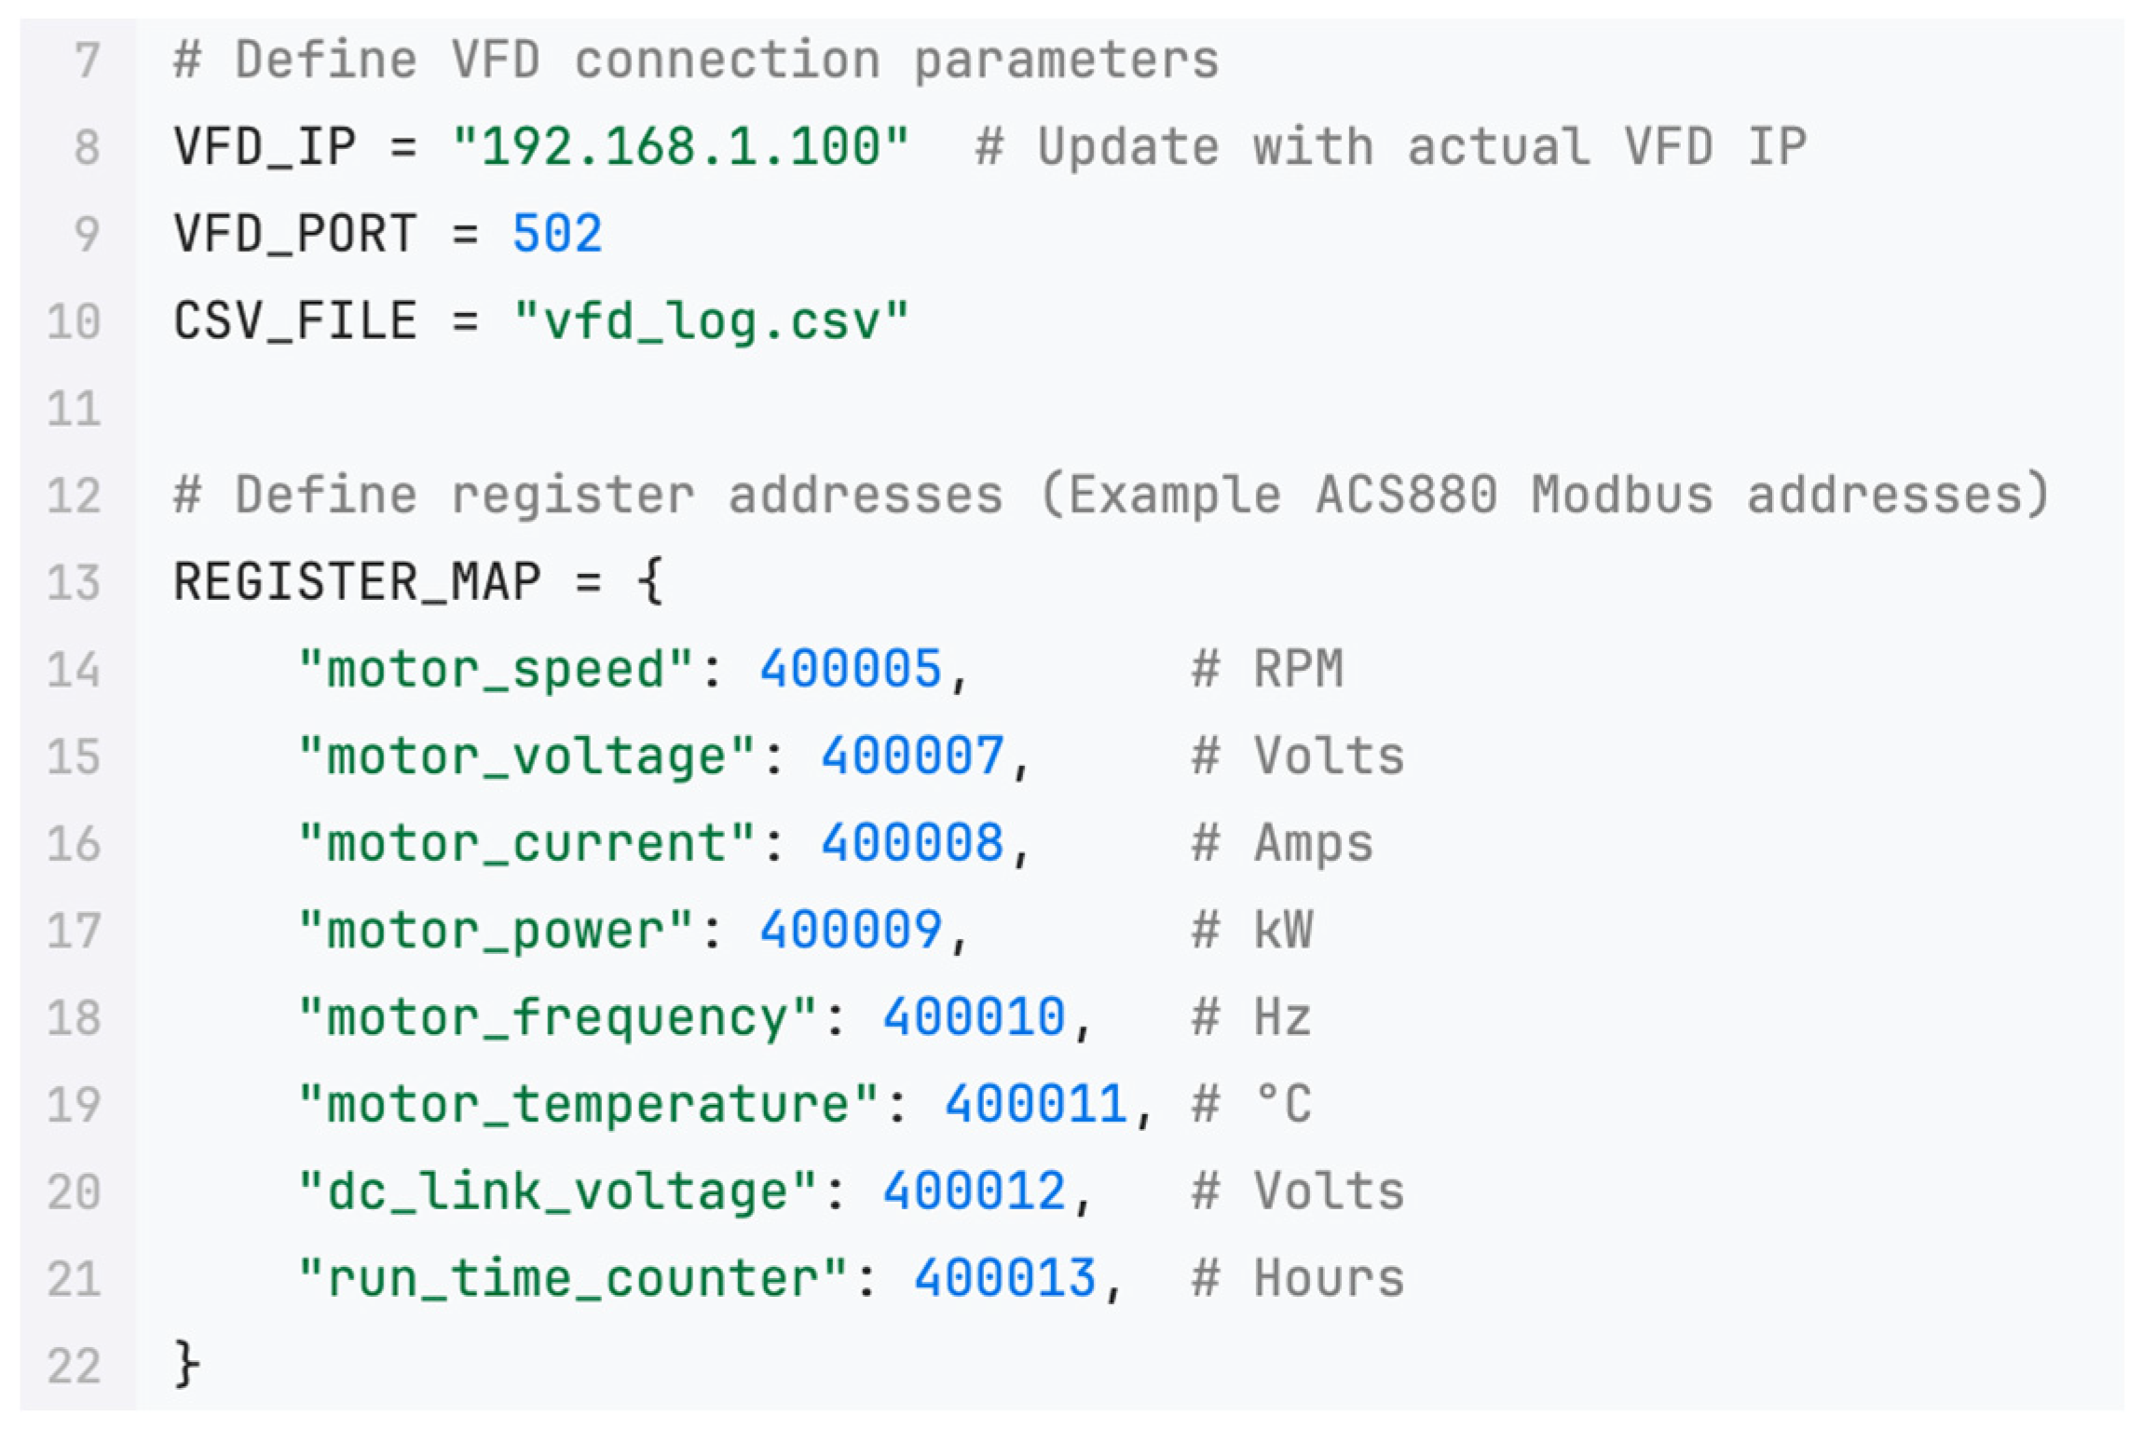This screenshot has height=1430, width=2143.
Task: Click the port value 502
Action: click(556, 235)
